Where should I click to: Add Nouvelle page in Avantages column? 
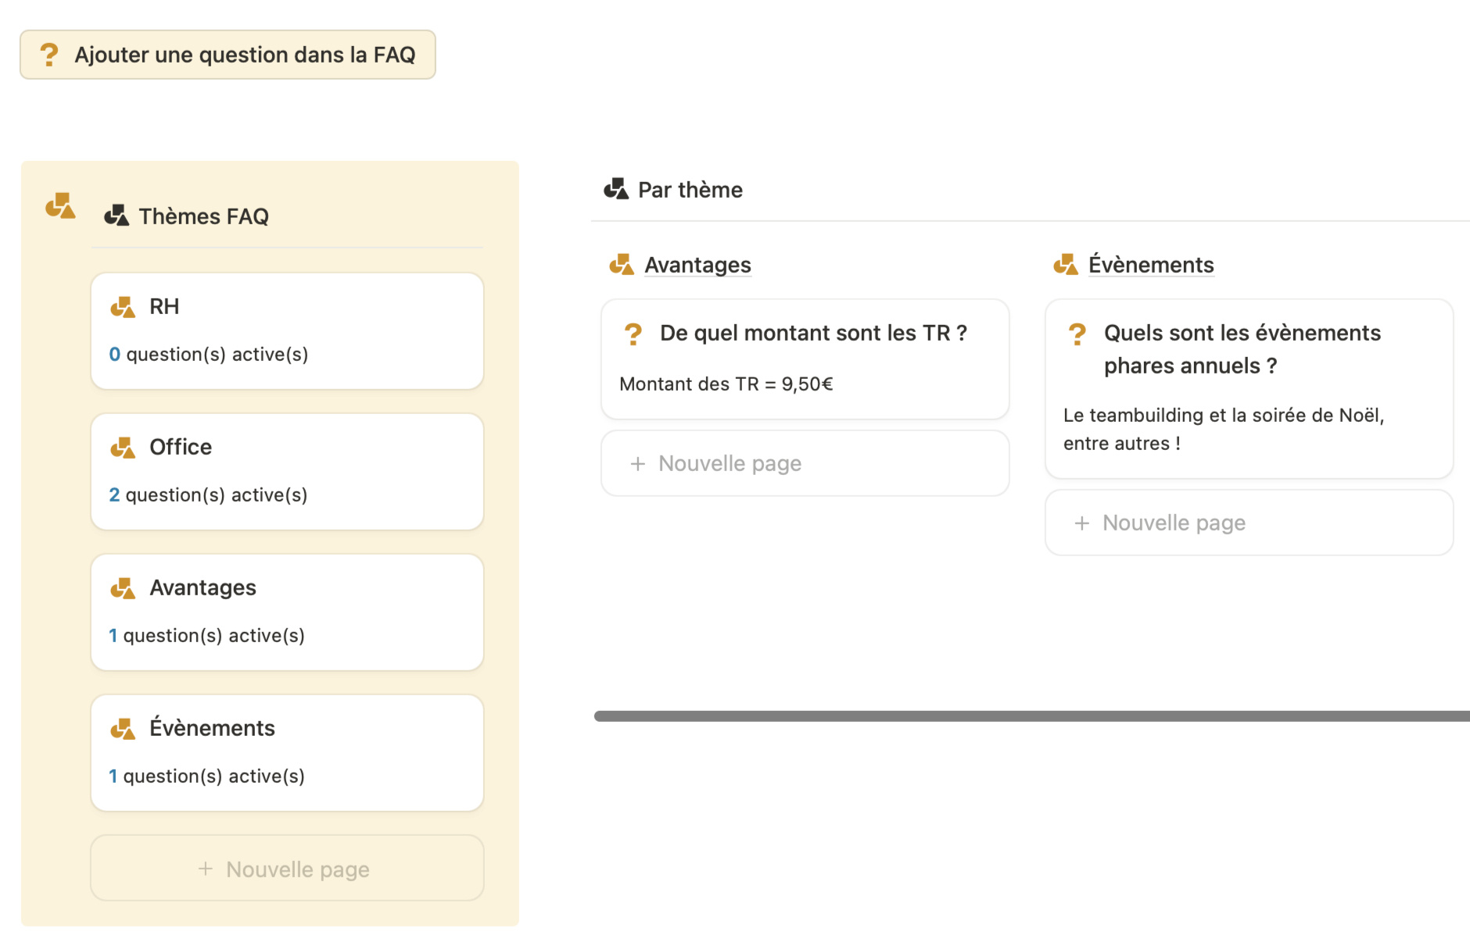(x=805, y=463)
